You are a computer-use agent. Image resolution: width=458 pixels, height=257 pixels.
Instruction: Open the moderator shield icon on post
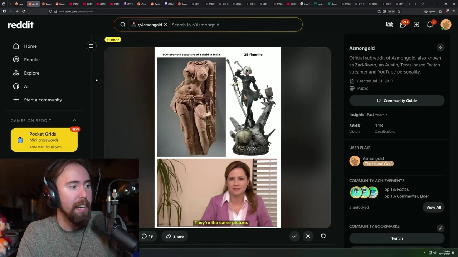point(323,236)
